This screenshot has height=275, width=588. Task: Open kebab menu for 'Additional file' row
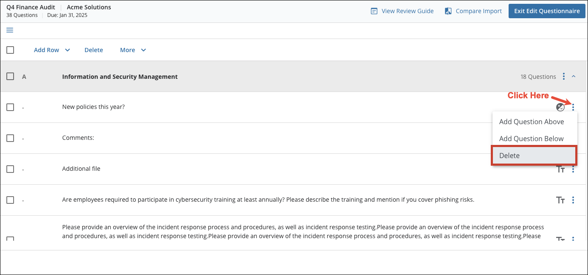(x=573, y=169)
